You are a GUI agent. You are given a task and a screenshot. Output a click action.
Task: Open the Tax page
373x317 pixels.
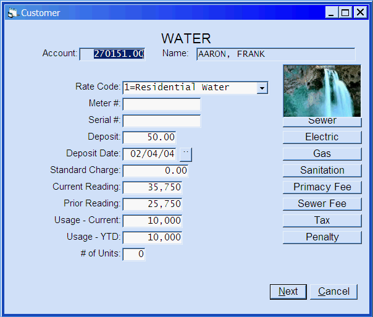pos(322,220)
